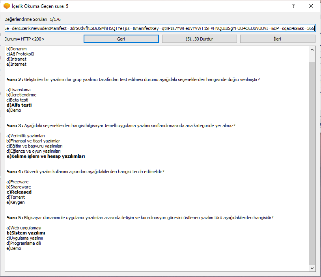
Task: Click option 'a)Freeware'
Action: pyautogui.click(x=18, y=182)
